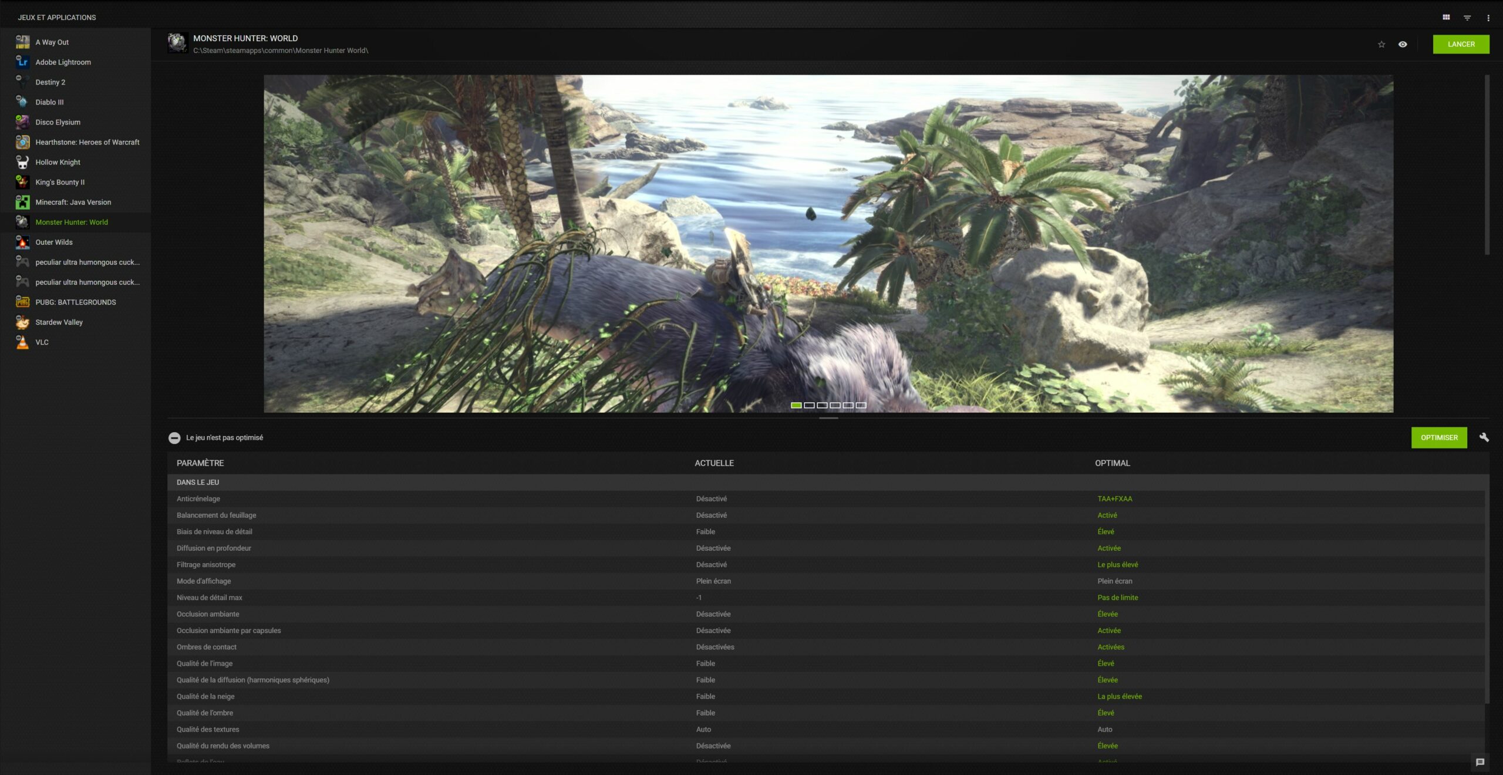Toggle the eye visibility icon for game
The image size is (1503, 775).
(x=1403, y=44)
